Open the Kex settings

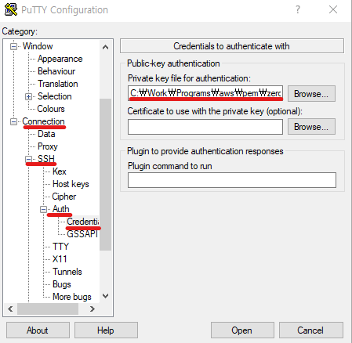tap(60, 171)
